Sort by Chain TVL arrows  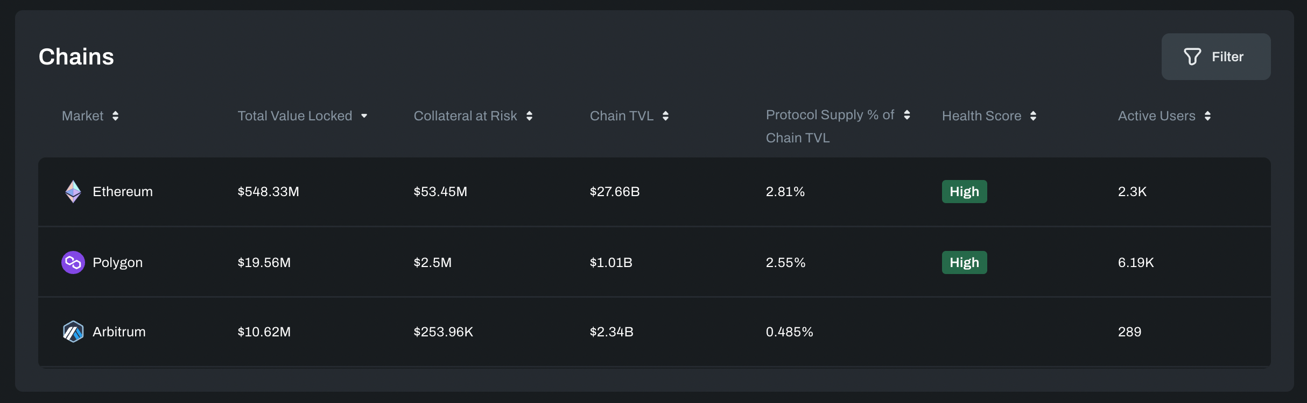coord(666,116)
